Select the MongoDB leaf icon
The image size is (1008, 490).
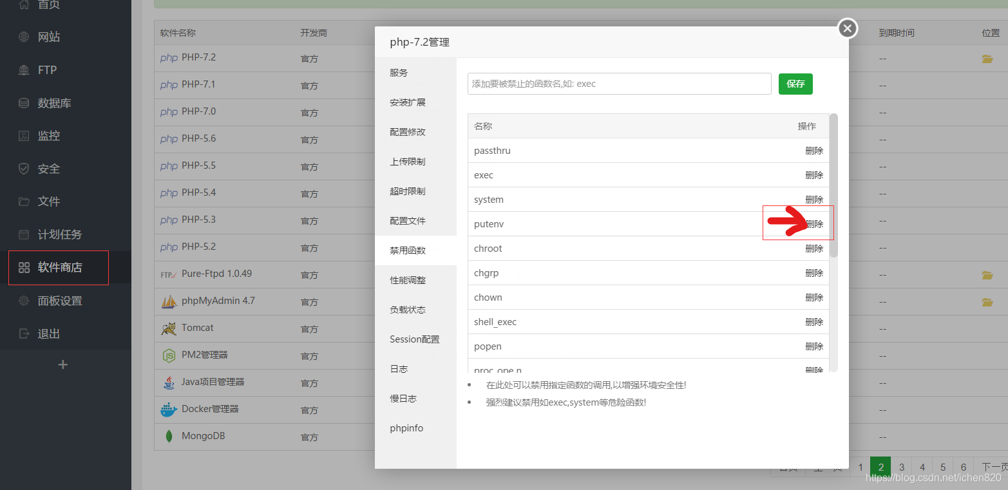168,436
